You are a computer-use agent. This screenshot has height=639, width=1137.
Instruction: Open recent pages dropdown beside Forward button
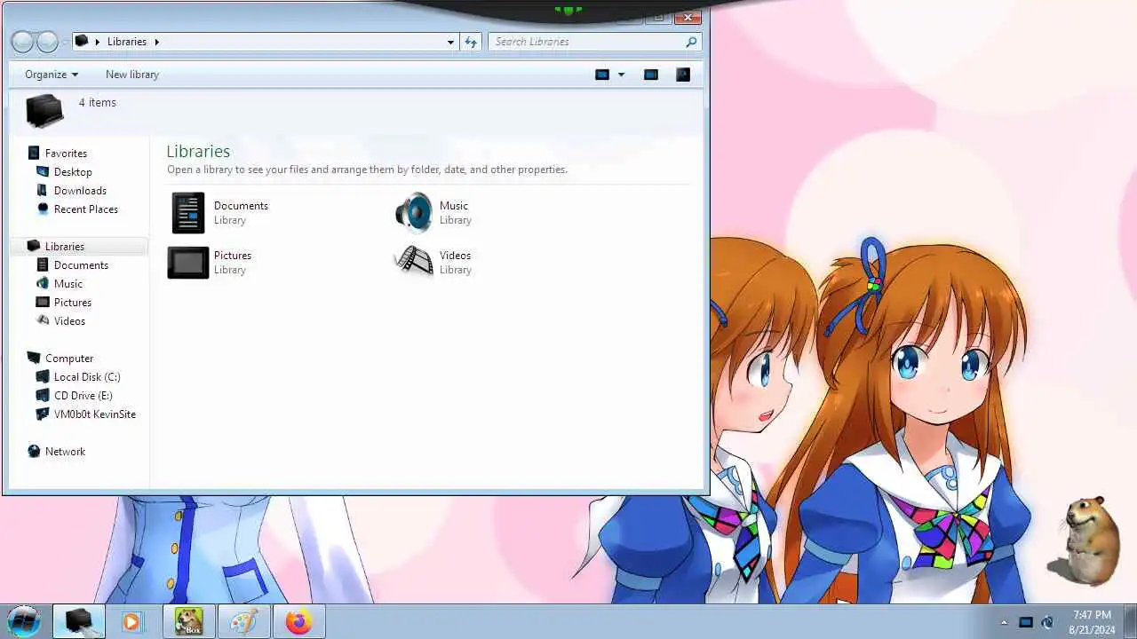(x=65, y=42)
